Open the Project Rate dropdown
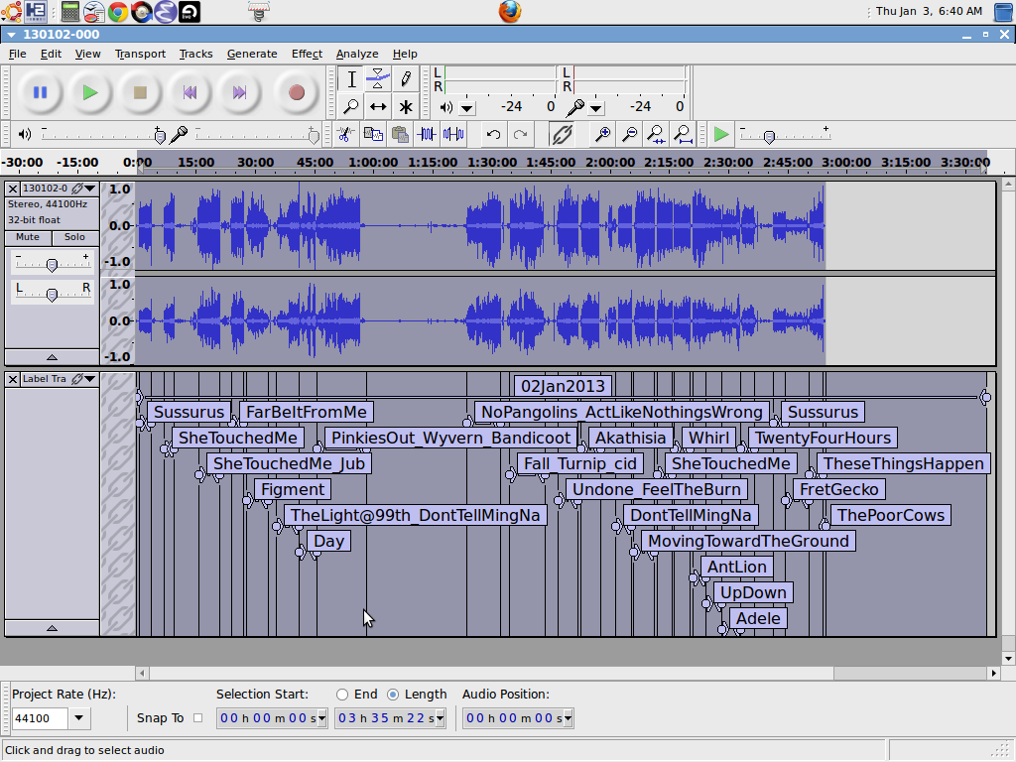Image resolution: width=1016 pixels, height=762 pixels. click(x=79, y=718)
